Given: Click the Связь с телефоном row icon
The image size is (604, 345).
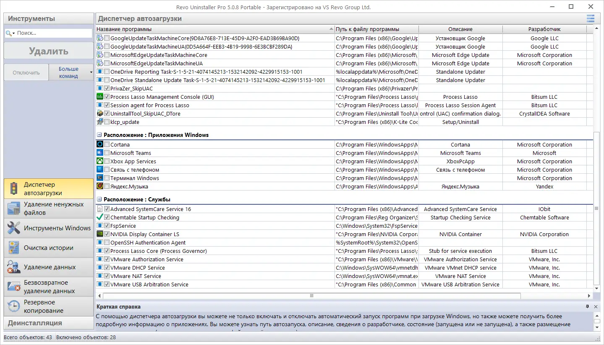Looking at the screenshot, I should pyautogui.click(x=100, y=170).
